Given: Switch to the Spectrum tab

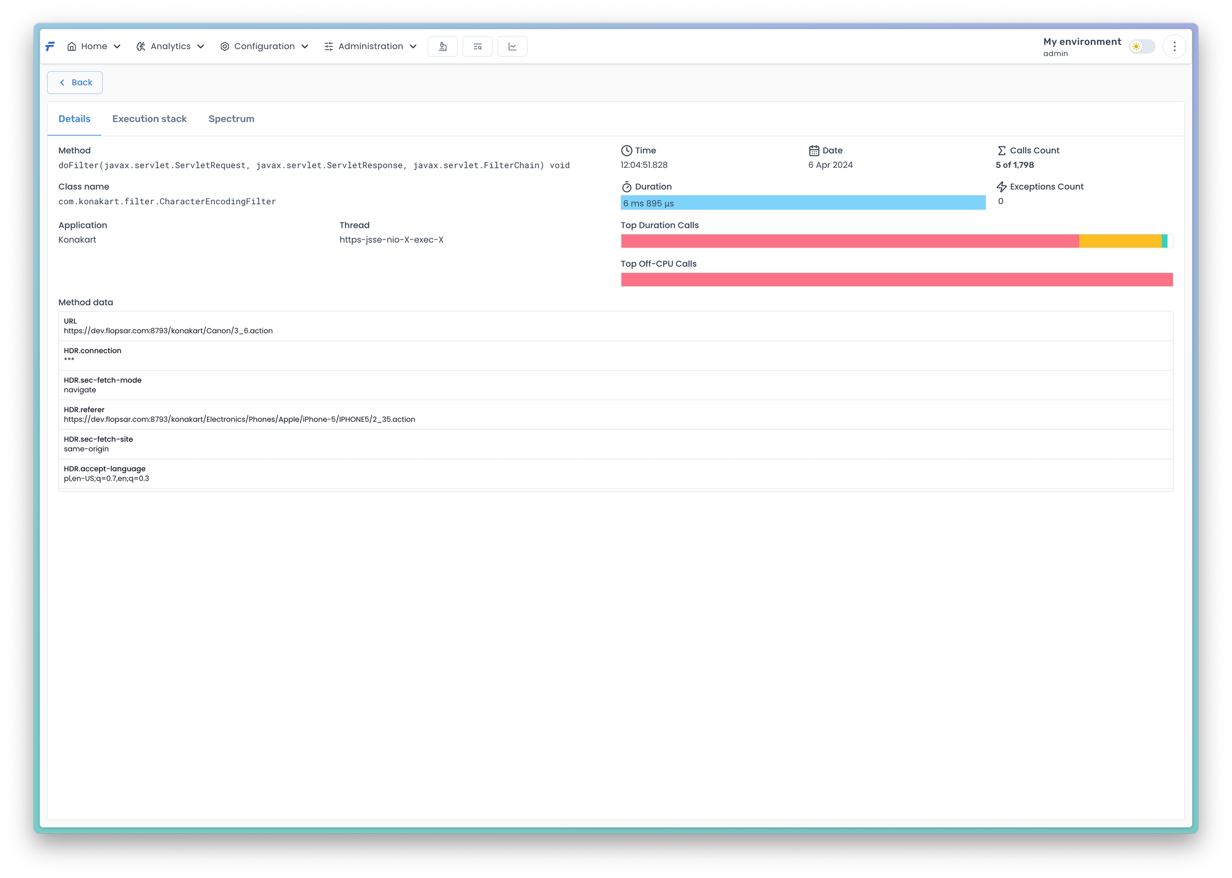Looking at the screenshot, I should click(232, 119).
